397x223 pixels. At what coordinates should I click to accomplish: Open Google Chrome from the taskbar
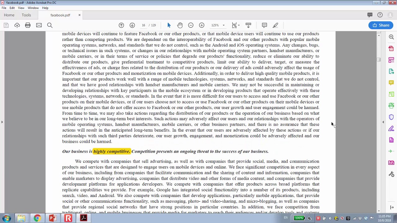click(x=37, y=218)
